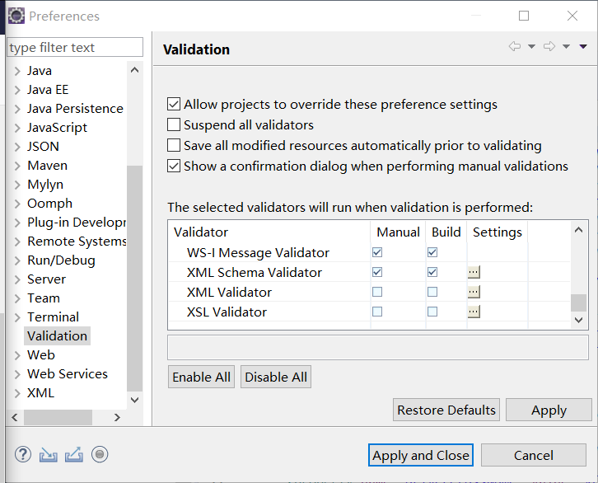Click the Import preferences icon
This screenshot has width=598, height=483.
pos(48,454)
